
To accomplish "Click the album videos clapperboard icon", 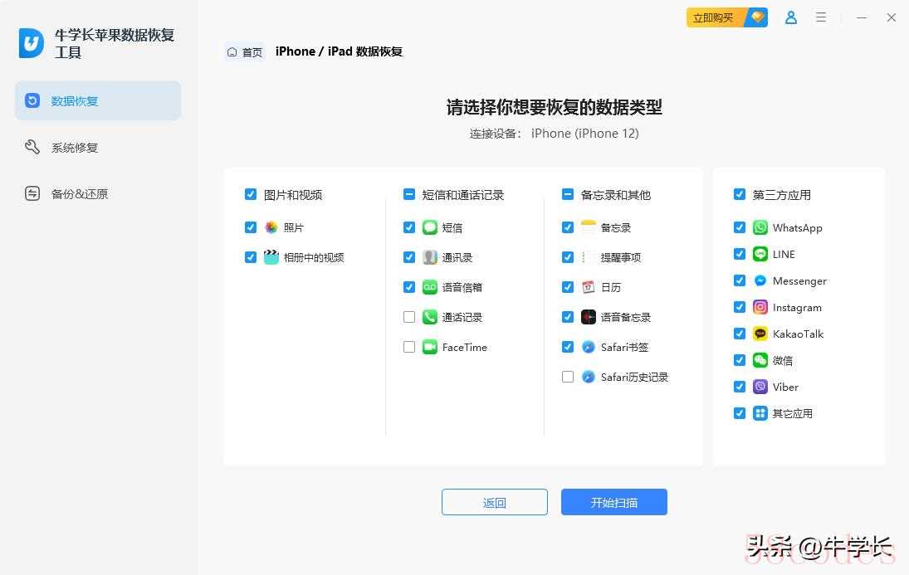I will 271,256.
